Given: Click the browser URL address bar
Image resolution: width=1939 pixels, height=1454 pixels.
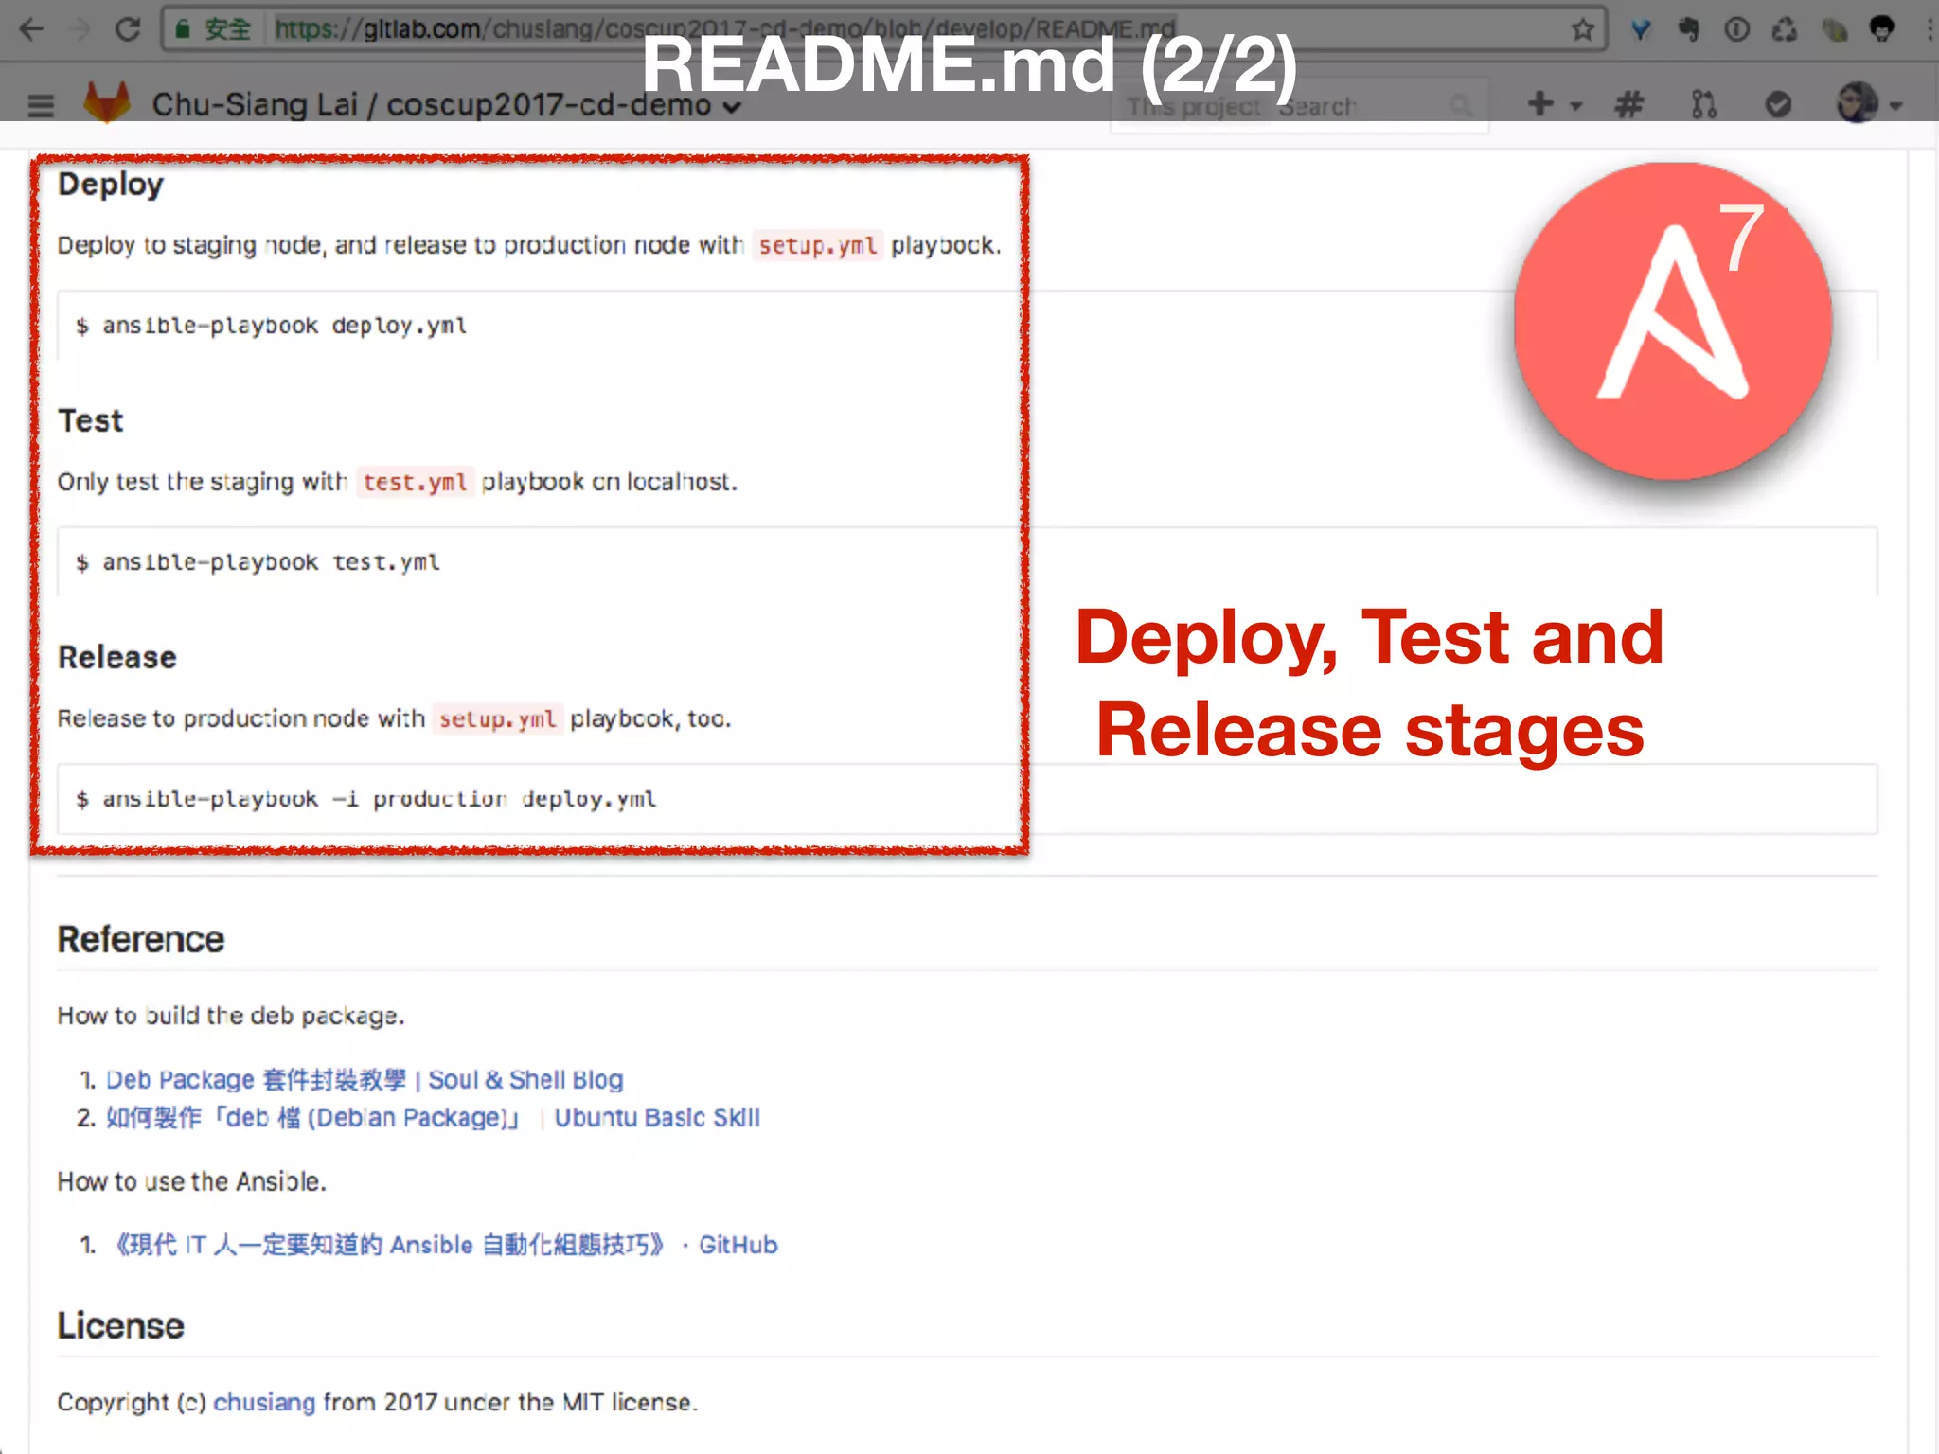Looking at the screenshot, I should (x=885, y=29).
